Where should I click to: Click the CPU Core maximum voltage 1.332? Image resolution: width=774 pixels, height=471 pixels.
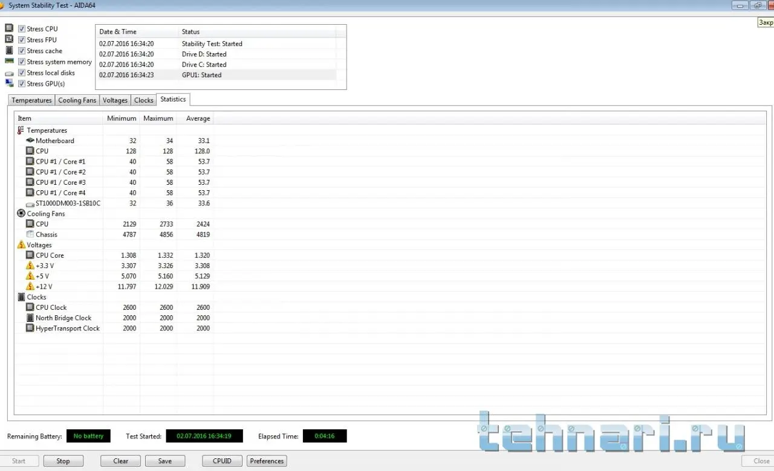[x=164, y=255]
